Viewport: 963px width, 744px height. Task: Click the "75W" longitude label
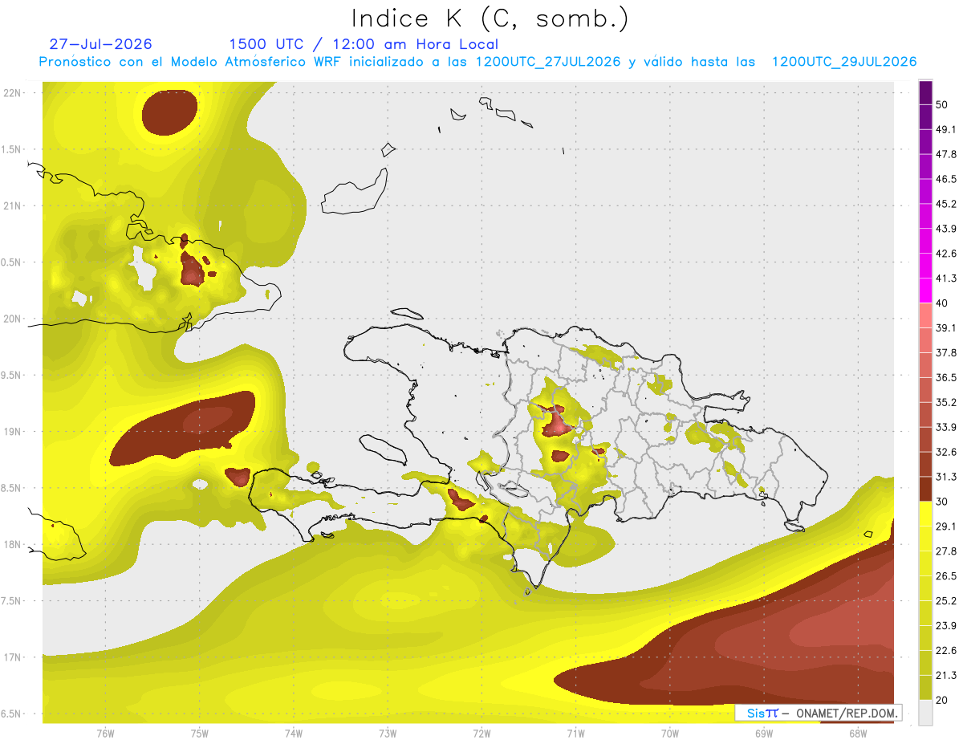point(200,733)
